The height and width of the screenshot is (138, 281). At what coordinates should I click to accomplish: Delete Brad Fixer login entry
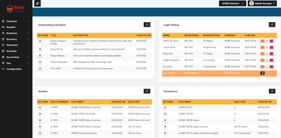(x=272, y=54)
